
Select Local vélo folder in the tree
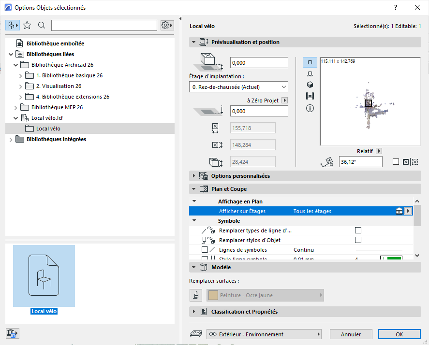[48, 129]
